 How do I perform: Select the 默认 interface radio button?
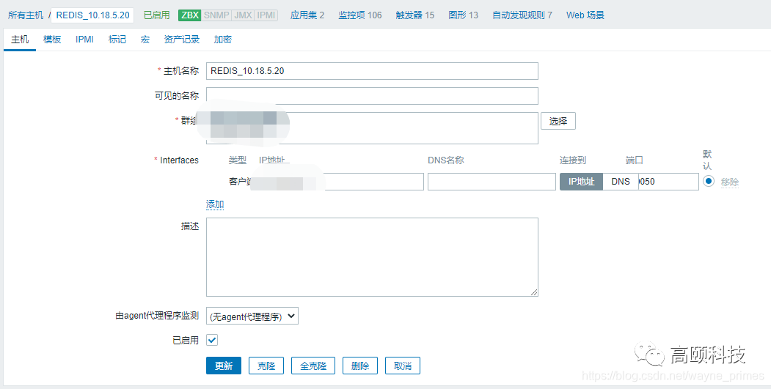coord(709,181)
